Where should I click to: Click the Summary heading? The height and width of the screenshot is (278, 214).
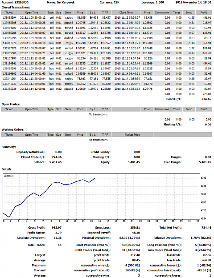[8, 147]
